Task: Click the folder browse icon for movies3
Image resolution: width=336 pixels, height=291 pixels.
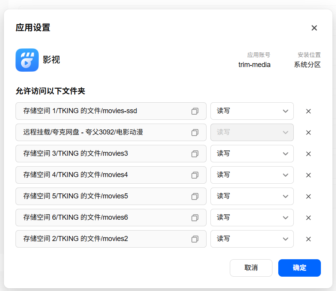Action: (x=195, y=154)
